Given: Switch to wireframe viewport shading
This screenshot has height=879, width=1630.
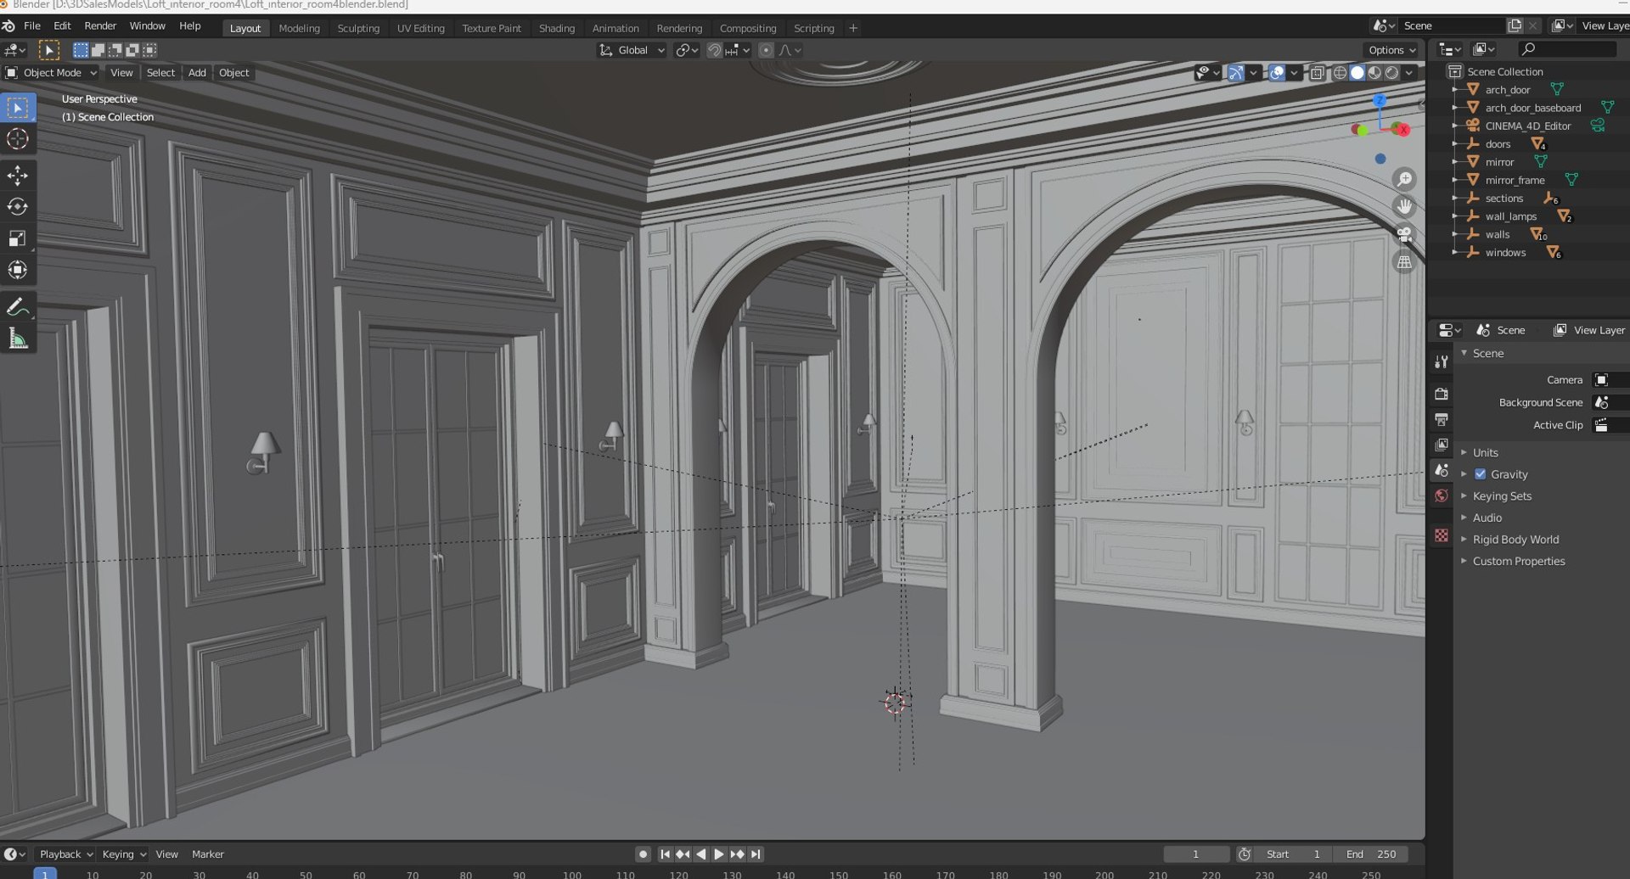Looking at the screenshot, I should [x=1340, y=73].
